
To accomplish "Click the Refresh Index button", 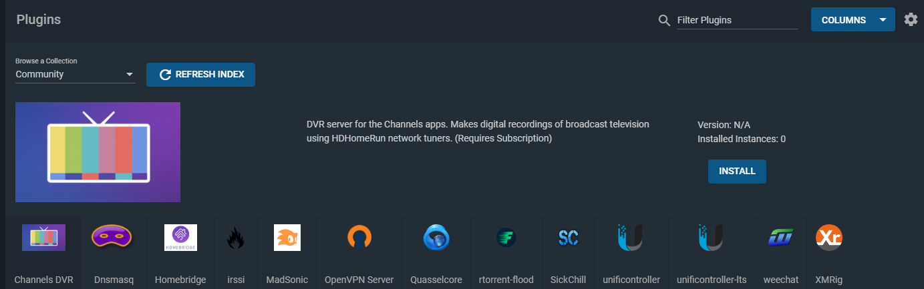I will (200, 75).
